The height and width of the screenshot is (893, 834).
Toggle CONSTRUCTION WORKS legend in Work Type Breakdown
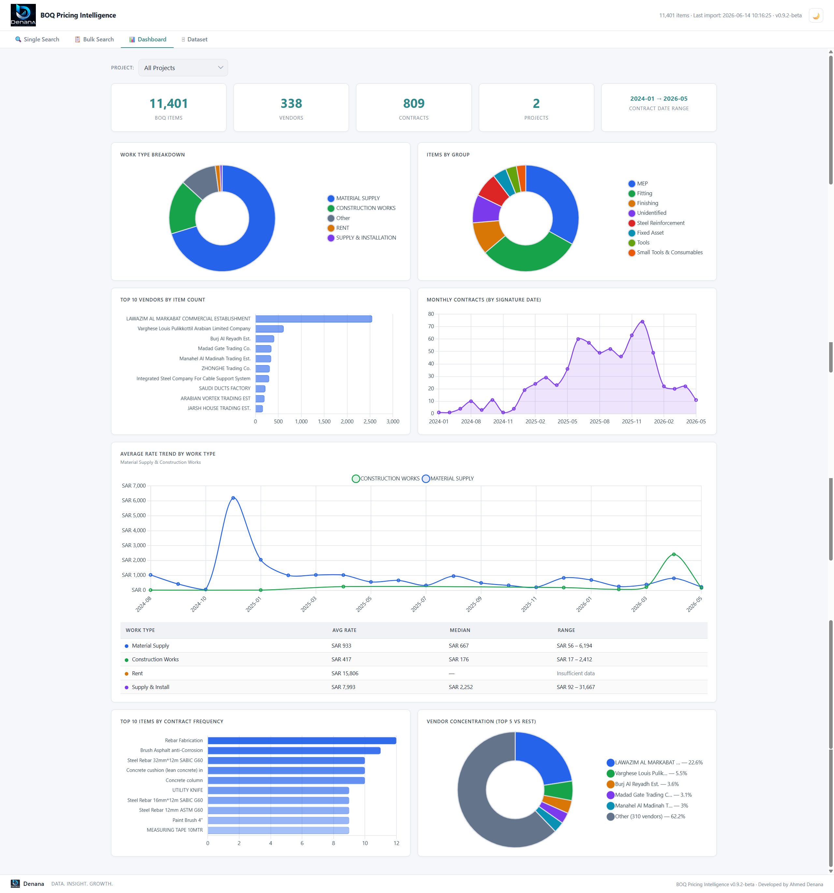tap(361, 208)
